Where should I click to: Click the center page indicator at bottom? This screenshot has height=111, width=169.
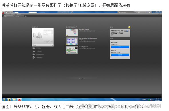[x=82, y=79]
